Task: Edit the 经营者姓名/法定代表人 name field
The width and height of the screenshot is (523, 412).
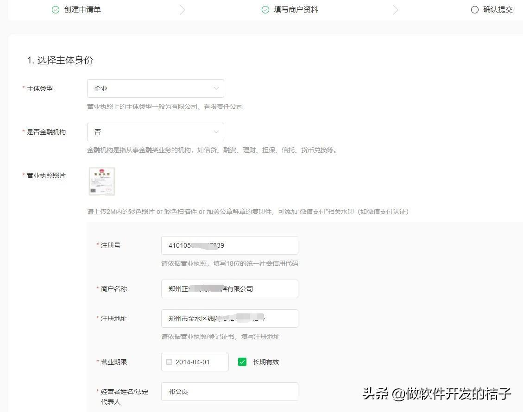Action: point(229,392)
